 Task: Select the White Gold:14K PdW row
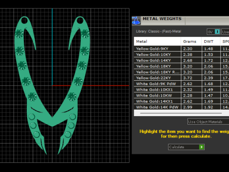[181, 107]
